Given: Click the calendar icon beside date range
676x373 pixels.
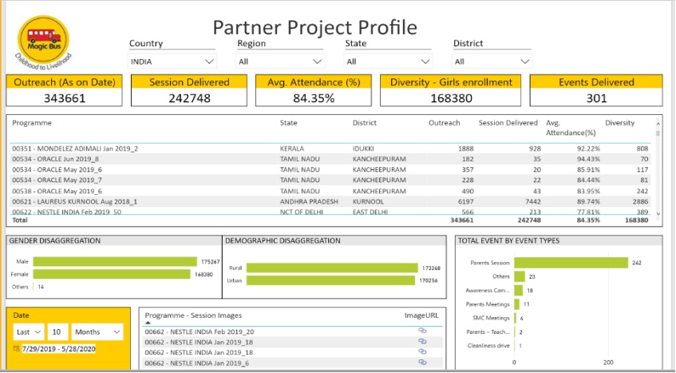Looking at the screenshot, I should tap(17, 349).
